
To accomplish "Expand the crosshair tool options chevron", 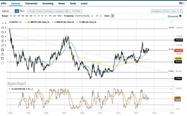I will pyautogui.click(x=5, y=23).
